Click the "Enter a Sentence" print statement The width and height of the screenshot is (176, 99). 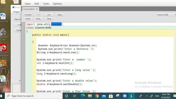click(x=66, y=49)
